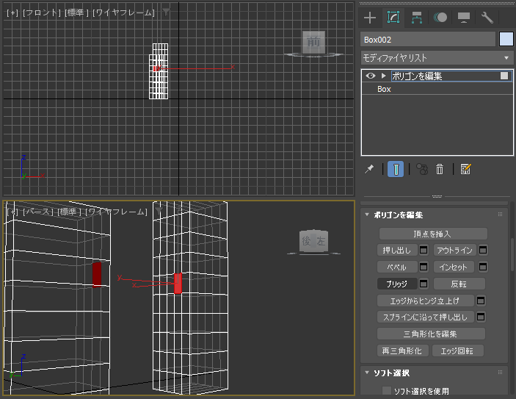The height and width of the screenshot is (399, 516).
Task: Click the Configure Modifier Sets icon
Action: [x=465, y=169]
